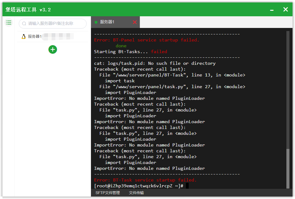
Task: Click the terminal prompt cursor line
Action: (x=141, y=186)
